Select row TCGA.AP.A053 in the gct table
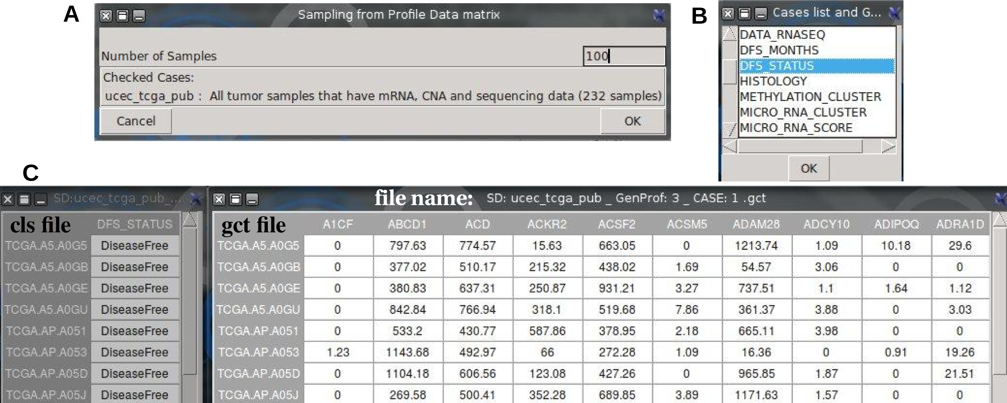 pyautogui.click(x=259, y=352)
